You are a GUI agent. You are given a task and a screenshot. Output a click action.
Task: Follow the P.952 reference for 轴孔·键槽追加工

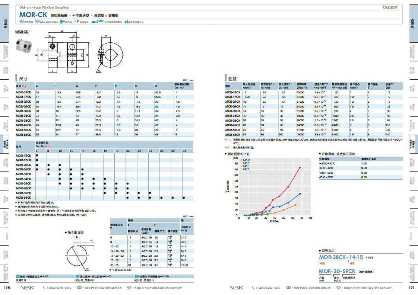[x=45, y=276]
